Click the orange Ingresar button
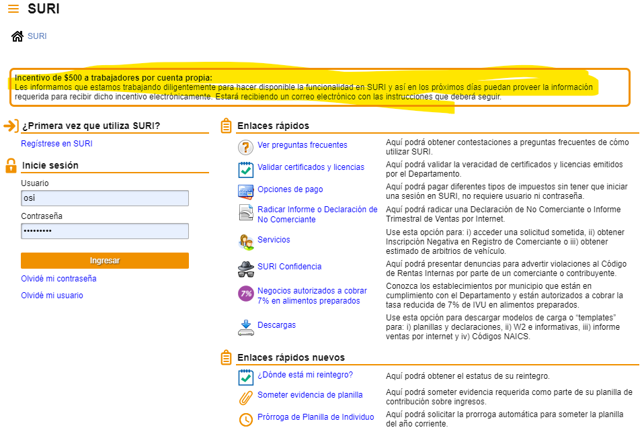 click(x=105, y=260)
